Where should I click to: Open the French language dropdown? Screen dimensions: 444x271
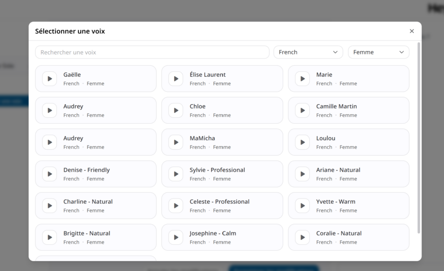[308, 52]
